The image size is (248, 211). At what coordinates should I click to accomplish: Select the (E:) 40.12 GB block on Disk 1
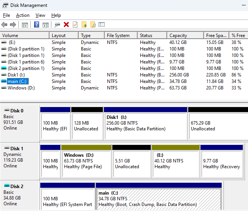coord(176,161)
